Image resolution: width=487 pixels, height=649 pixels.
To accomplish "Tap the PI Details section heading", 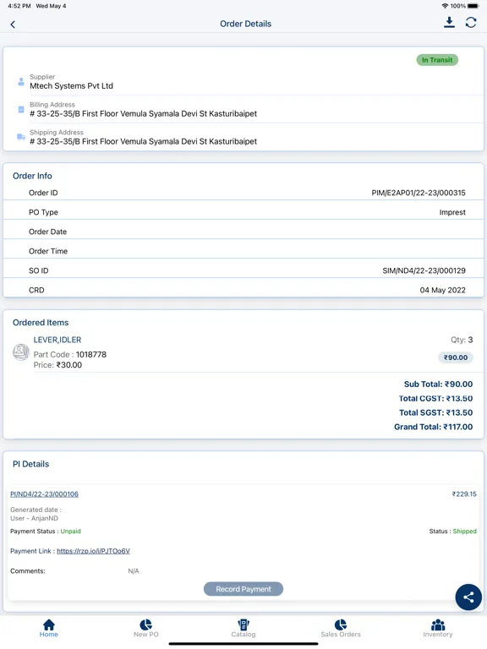I will tap(30, 464).
